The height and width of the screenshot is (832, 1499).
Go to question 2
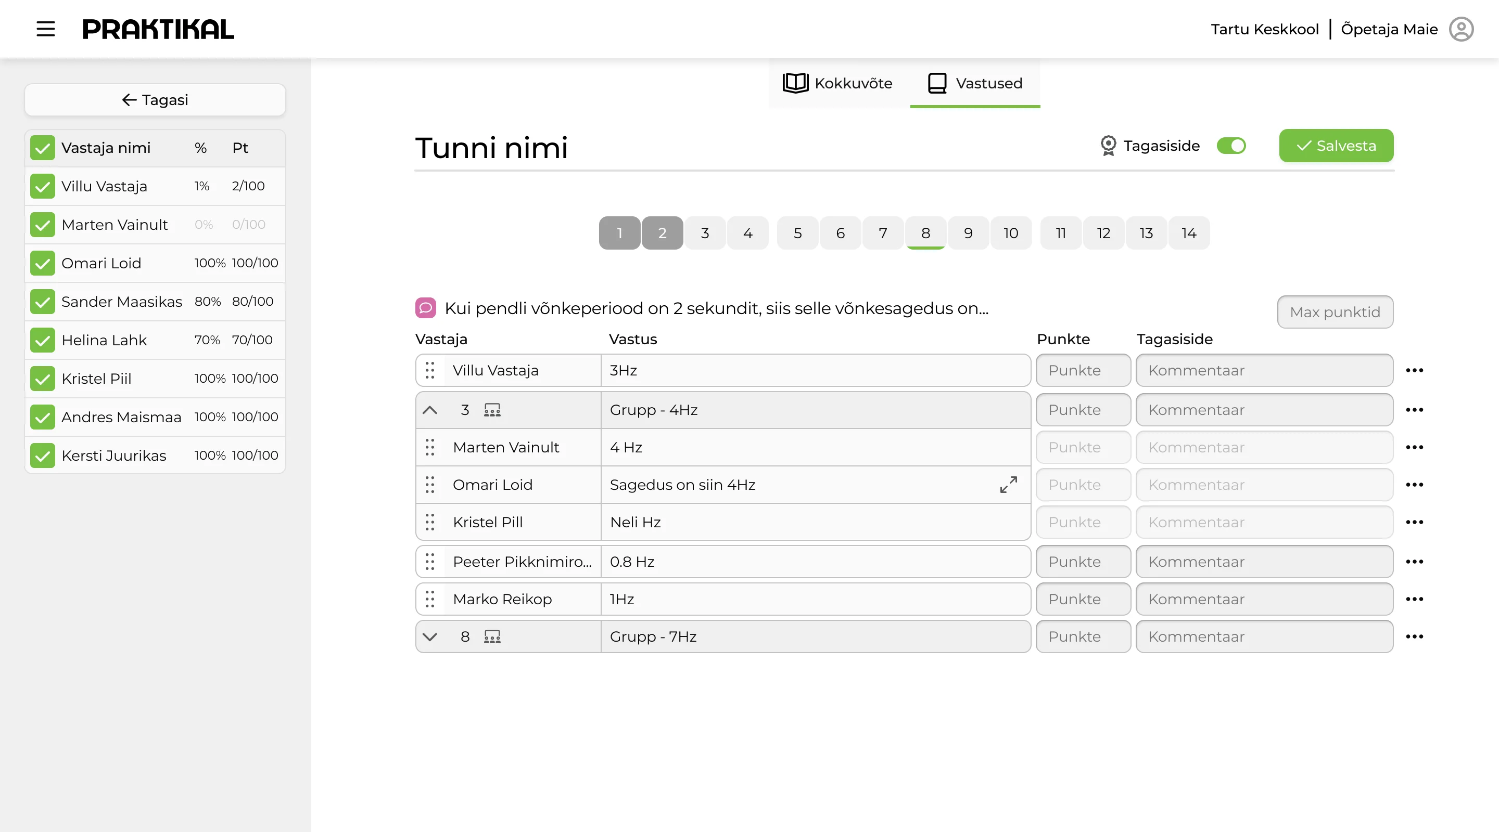(x=662, y=233)
